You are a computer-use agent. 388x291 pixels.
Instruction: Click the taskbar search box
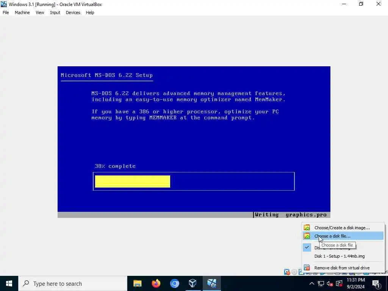(x=73, y=283)
